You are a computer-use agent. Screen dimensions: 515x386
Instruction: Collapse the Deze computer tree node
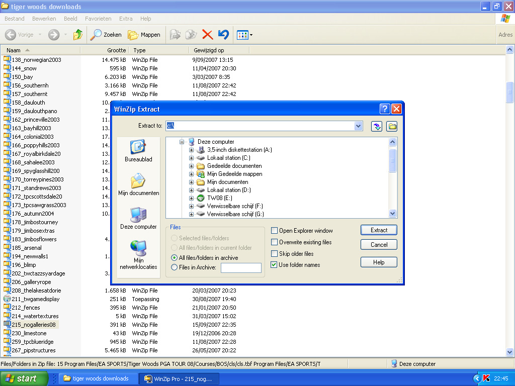click(x=182, y=142)
